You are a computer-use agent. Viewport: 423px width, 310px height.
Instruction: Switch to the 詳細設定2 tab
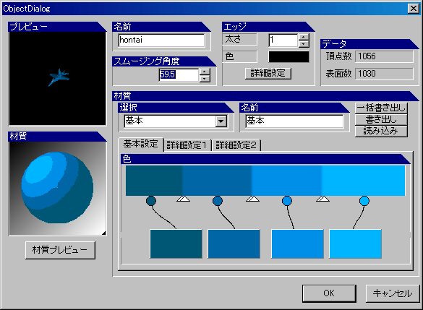[x=236, y=145]
